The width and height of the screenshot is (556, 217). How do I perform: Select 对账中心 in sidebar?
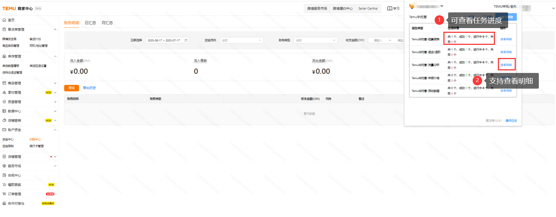35,139
